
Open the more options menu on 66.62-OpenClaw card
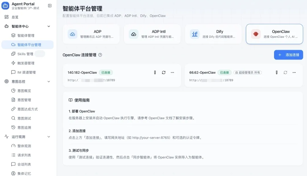(x=294, y=72)
